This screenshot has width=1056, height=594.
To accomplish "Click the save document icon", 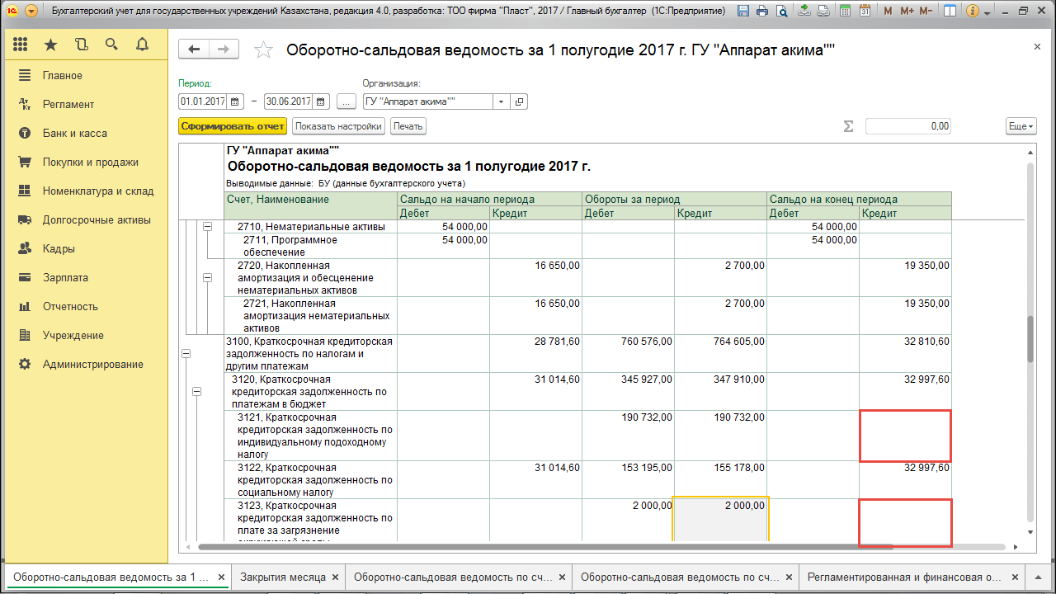I will click(x=744, y=10).
